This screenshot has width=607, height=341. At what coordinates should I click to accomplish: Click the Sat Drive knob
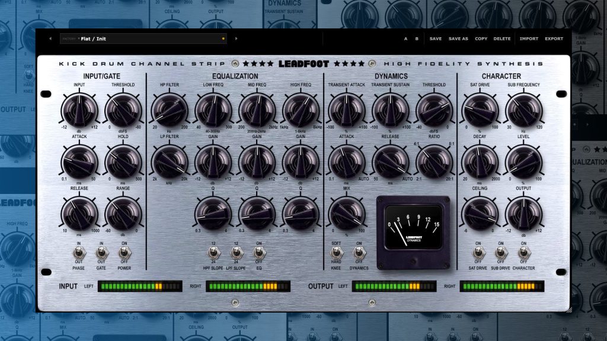[x=480, y=110]
